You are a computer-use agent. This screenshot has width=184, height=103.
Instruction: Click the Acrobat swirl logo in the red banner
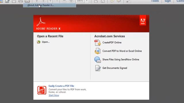[41, 22]
